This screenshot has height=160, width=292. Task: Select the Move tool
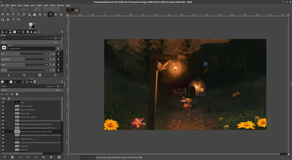pos(3,14)
